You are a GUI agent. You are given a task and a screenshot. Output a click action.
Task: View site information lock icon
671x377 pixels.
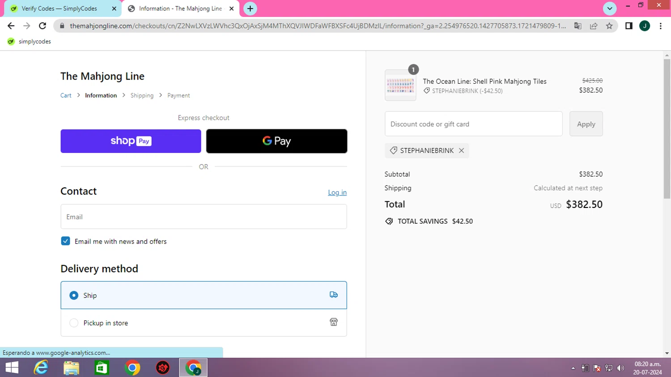click(62, 26)
